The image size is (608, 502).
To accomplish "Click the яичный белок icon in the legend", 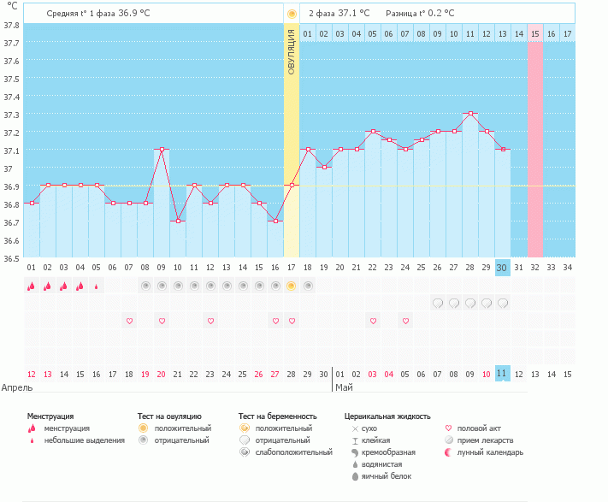I will pyautogui.click(x=355, y=476).
